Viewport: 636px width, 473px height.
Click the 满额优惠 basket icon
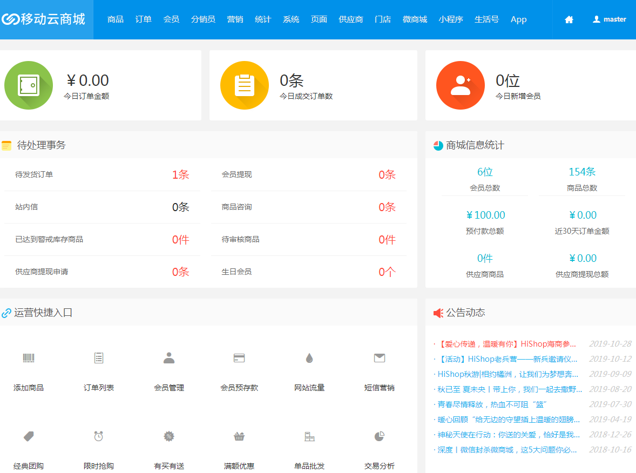coord(239,436)
